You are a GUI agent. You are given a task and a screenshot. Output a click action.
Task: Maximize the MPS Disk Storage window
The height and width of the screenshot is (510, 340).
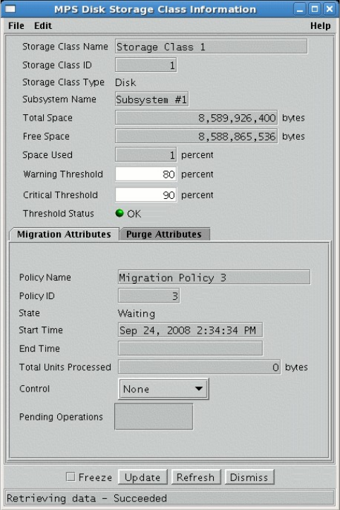(315, 9)
